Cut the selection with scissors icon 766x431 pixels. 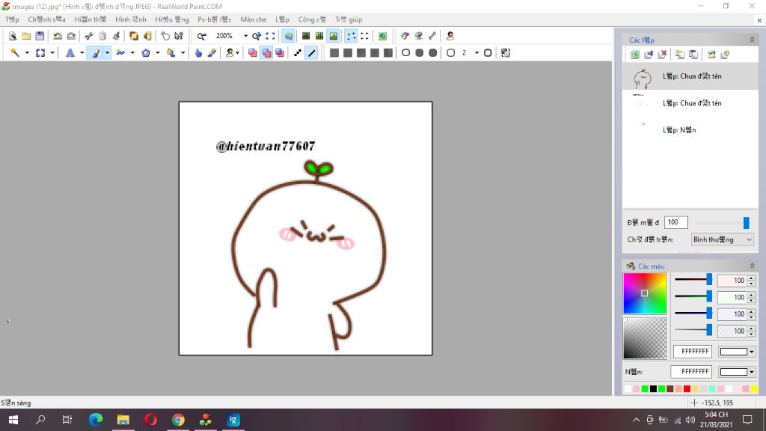89,36
